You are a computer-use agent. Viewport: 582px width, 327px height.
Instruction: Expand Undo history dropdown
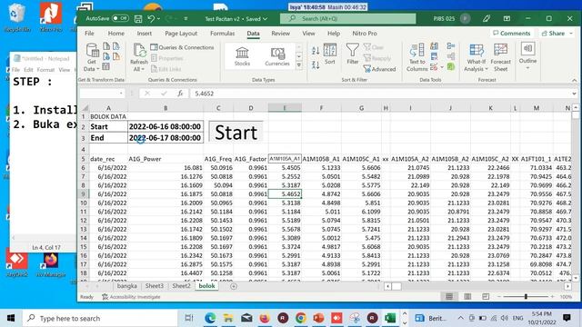pos(159,18)
